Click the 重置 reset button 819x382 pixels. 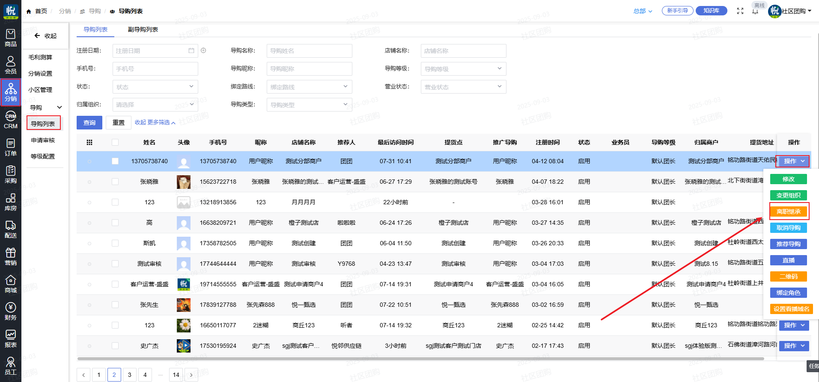coord(119,123)
